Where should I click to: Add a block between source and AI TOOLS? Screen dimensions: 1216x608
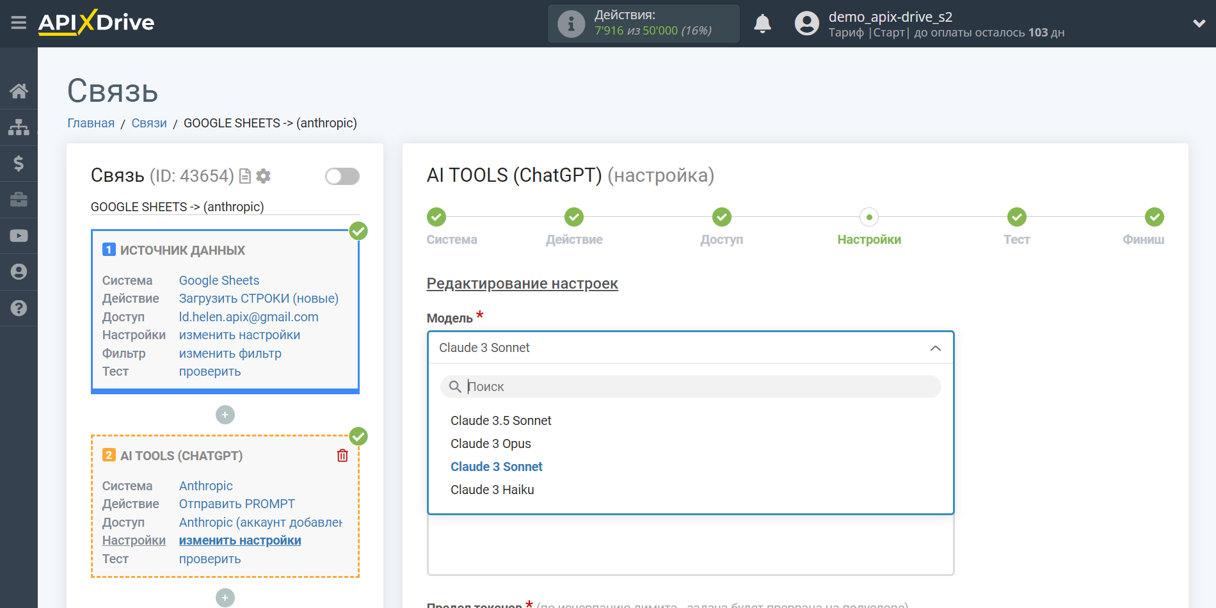point(225,415)
